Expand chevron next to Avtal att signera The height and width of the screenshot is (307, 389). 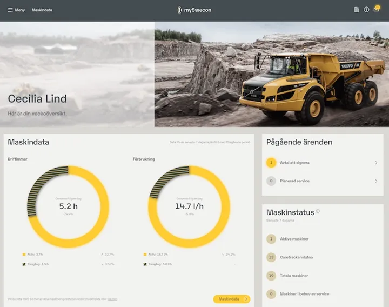(x=376, y=163)
